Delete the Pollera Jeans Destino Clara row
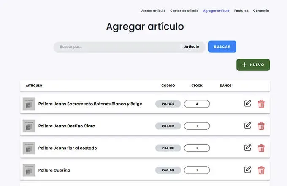287x186 pixels. 261,126
